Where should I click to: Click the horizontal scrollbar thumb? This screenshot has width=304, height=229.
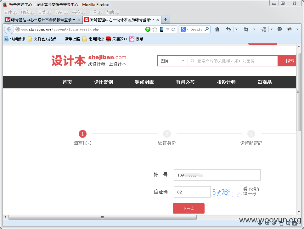(x=103, y=217)
